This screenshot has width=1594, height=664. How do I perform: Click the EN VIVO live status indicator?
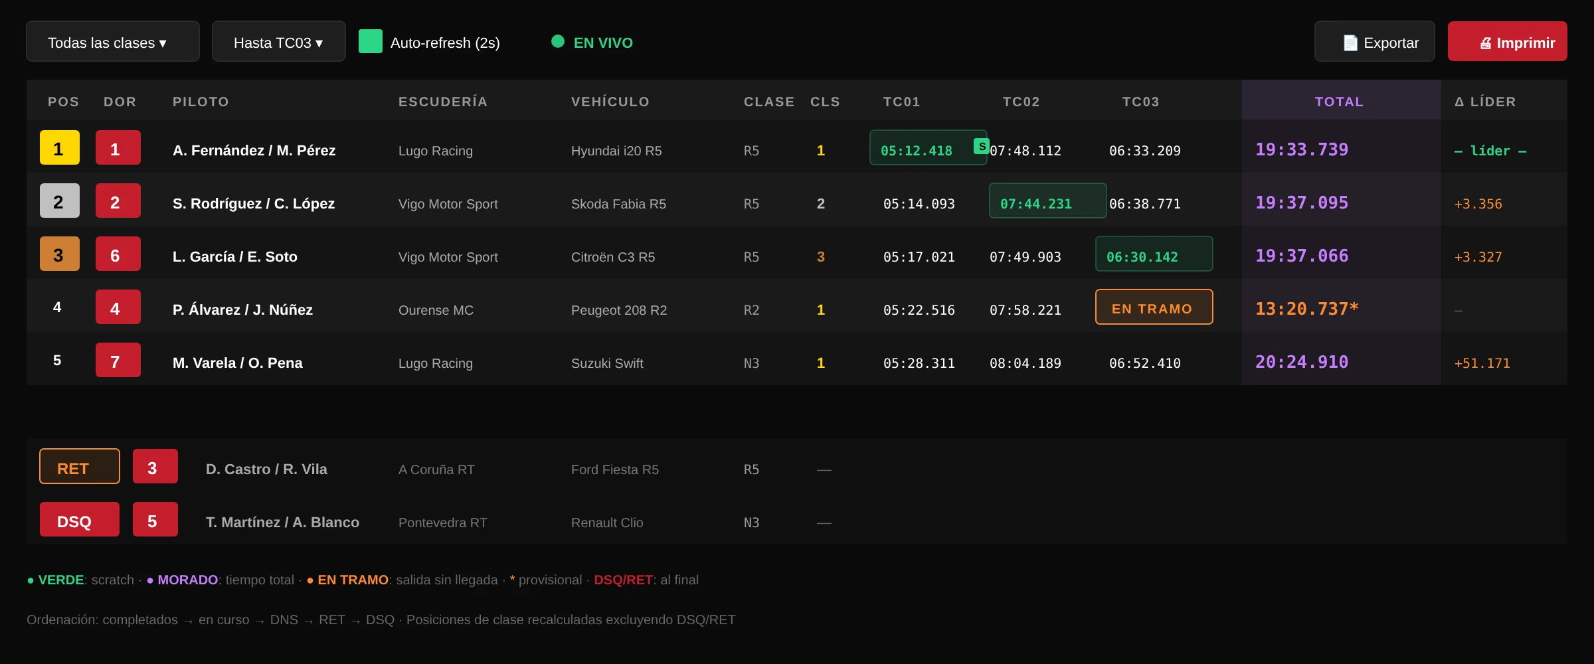click(x=592, y=42)
